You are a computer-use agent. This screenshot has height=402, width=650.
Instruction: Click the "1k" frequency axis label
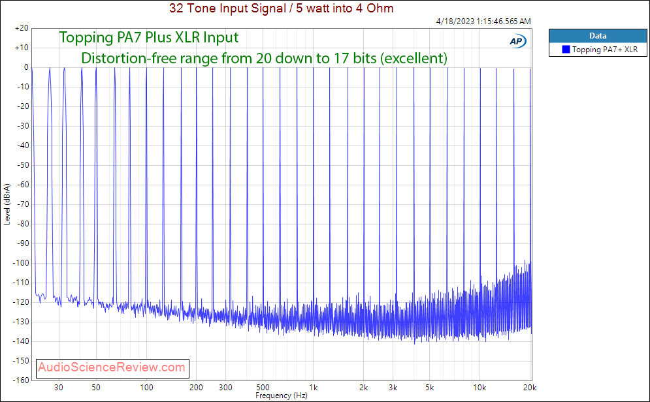[314, 388]
